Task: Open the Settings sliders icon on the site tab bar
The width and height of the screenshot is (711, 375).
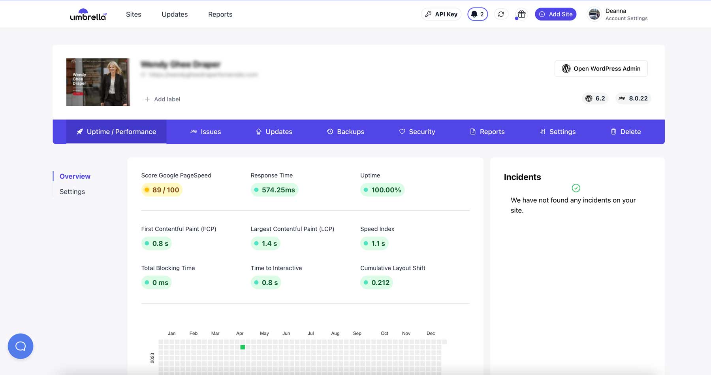Action: [542, 131]
